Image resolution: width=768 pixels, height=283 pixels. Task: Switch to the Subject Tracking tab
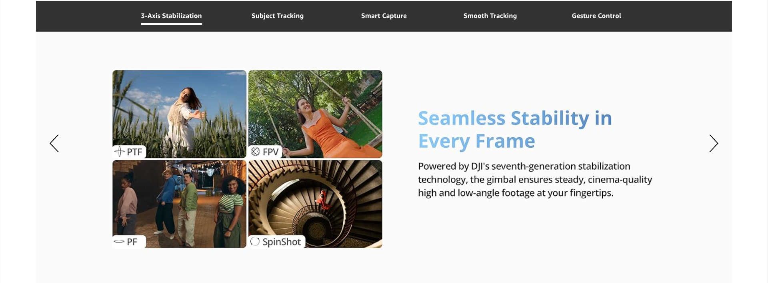tap(278, 16)
